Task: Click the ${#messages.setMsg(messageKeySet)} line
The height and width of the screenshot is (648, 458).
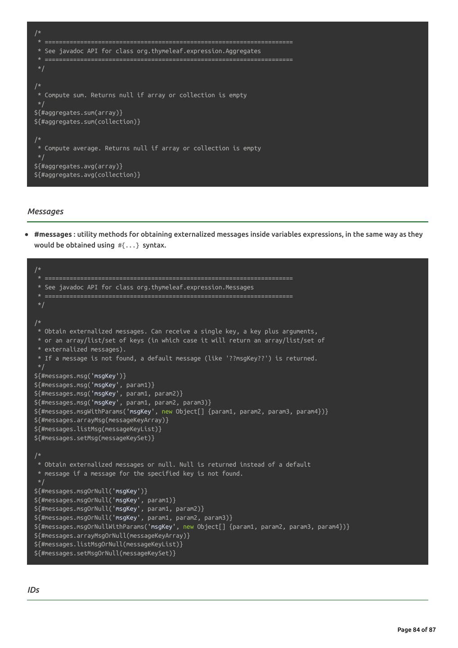Action: tap(94, 438)
